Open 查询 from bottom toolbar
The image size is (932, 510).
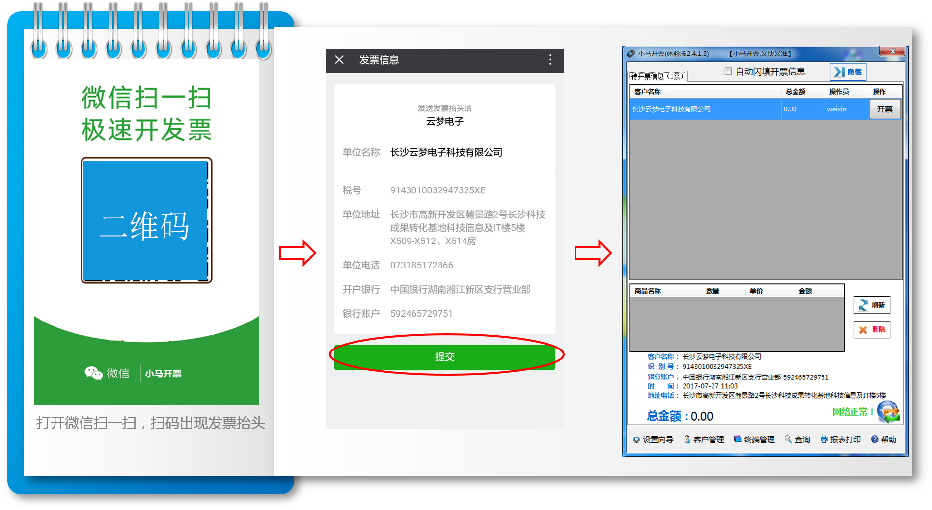(x=797, y=440)
